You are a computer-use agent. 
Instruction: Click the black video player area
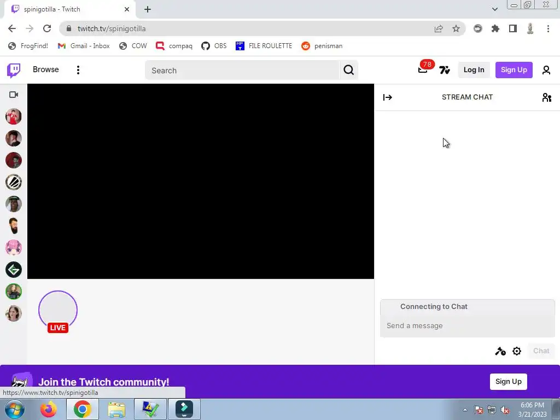click(x=201, y=182)
